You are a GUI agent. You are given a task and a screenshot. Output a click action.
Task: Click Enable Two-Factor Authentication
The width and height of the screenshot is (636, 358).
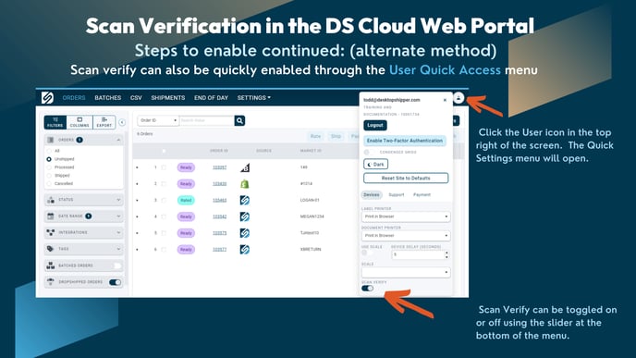[405, 141]
